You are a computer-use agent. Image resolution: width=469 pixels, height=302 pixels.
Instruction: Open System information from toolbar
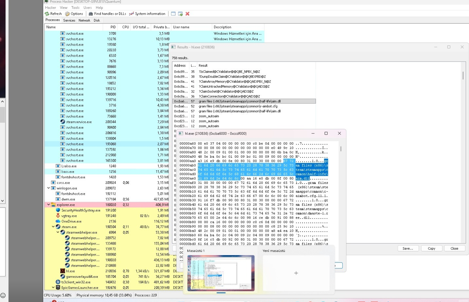[x=147, y=14]
